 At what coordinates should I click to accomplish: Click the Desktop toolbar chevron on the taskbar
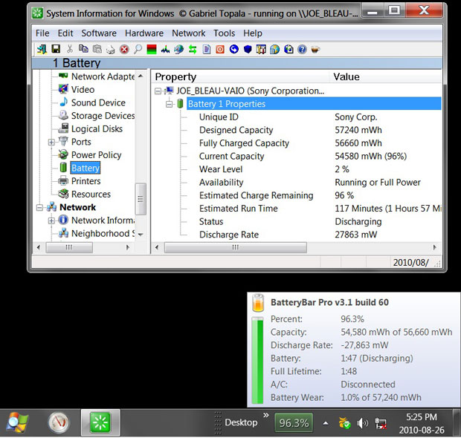coord(265,415)
